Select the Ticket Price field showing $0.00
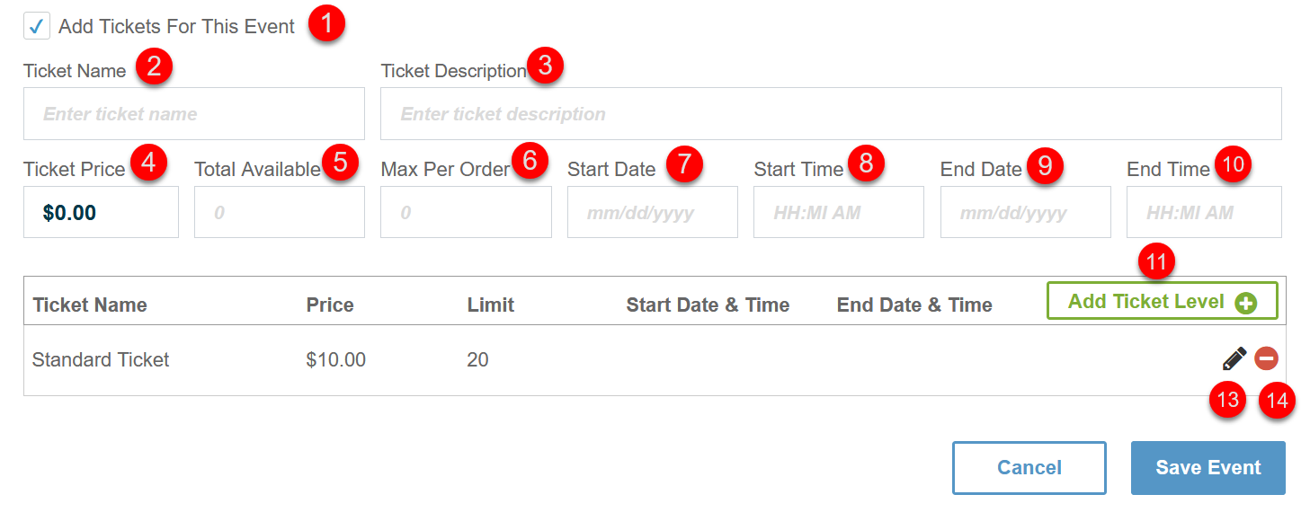Screen dimensions: 1310x530 pos(101,212)
